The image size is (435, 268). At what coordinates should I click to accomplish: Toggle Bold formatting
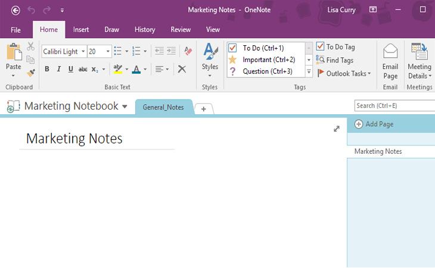coord(47,69)
